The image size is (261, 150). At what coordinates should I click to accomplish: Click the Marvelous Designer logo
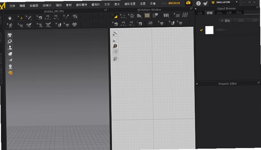point(3,6)
